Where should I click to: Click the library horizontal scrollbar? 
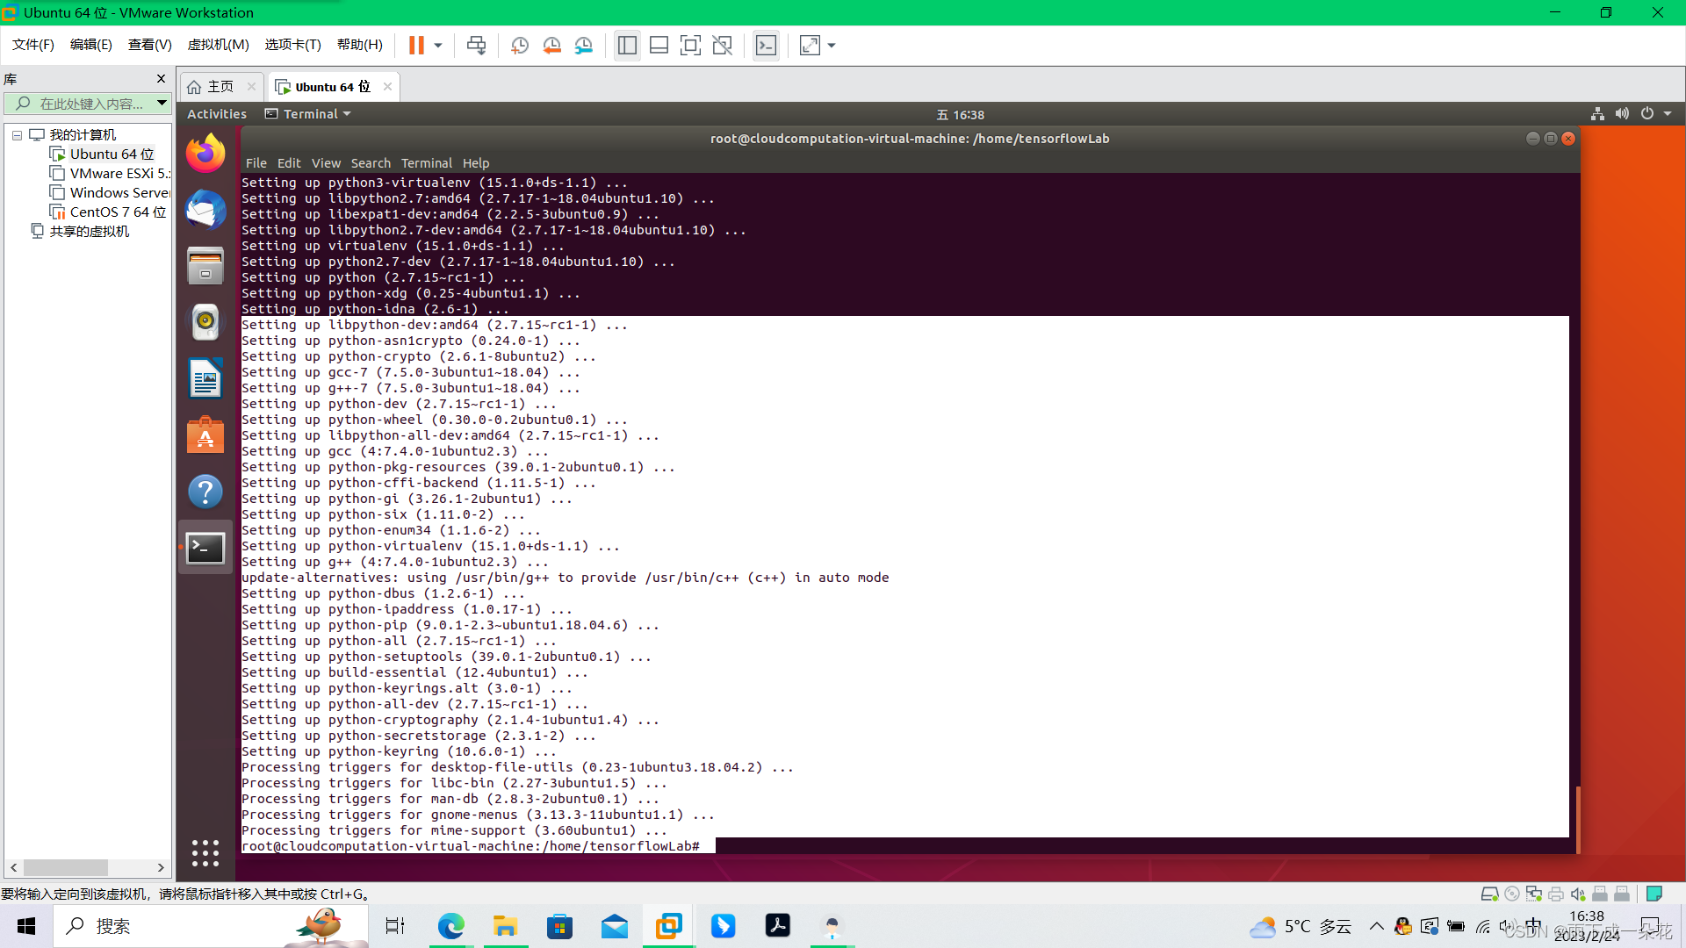[x=66, y=867]
